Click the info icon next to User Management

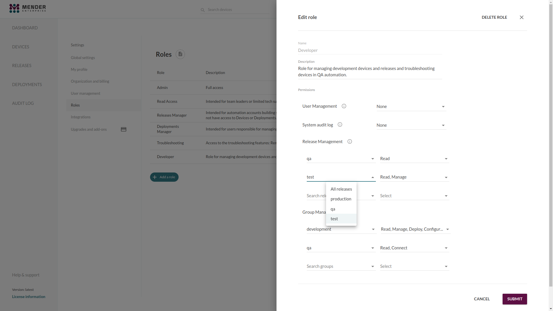point(344,106)
